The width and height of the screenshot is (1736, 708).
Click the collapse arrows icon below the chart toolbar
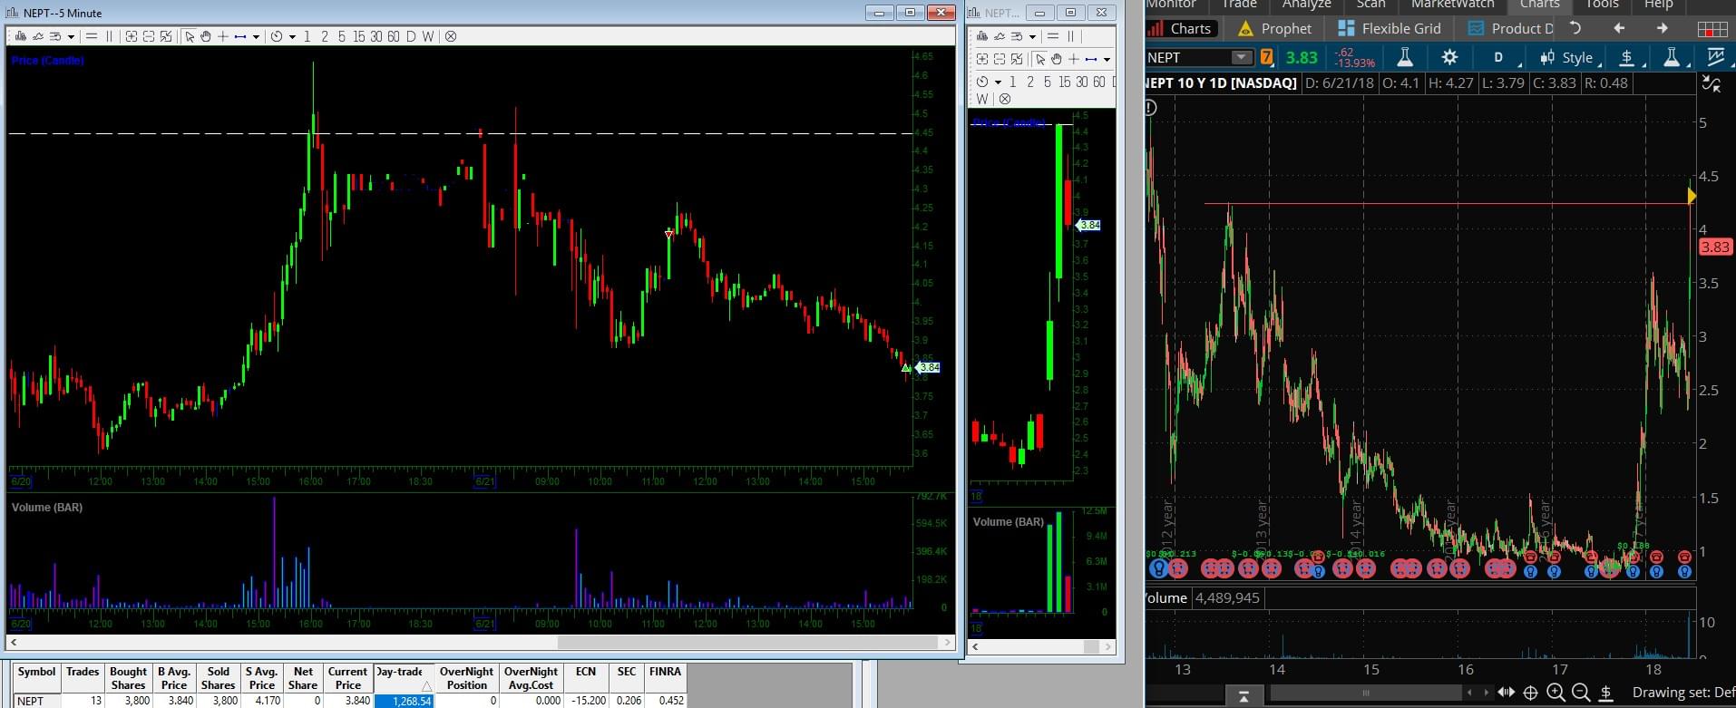tap(1712, 84)
